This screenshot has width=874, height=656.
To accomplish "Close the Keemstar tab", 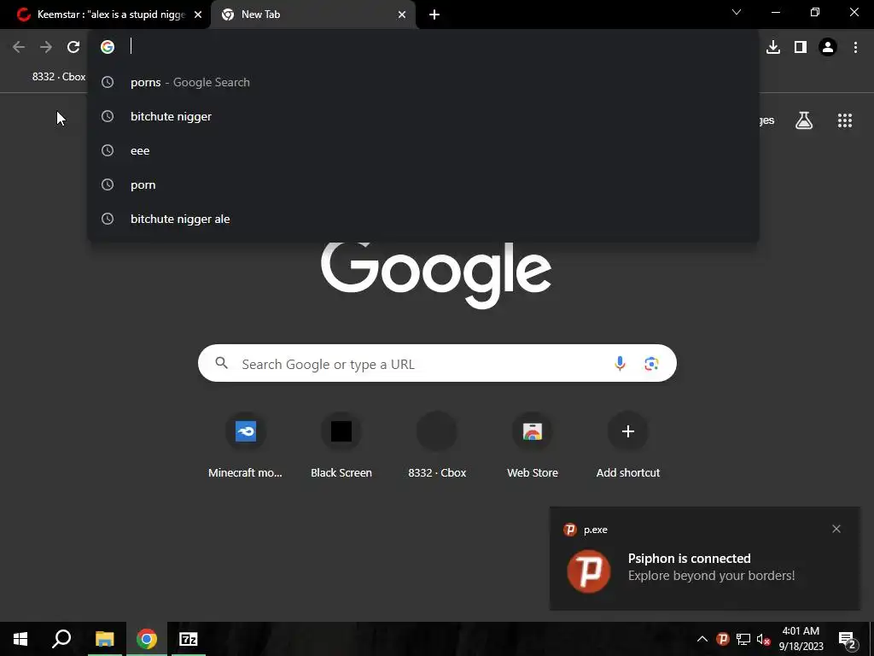I will pos(198,15).
